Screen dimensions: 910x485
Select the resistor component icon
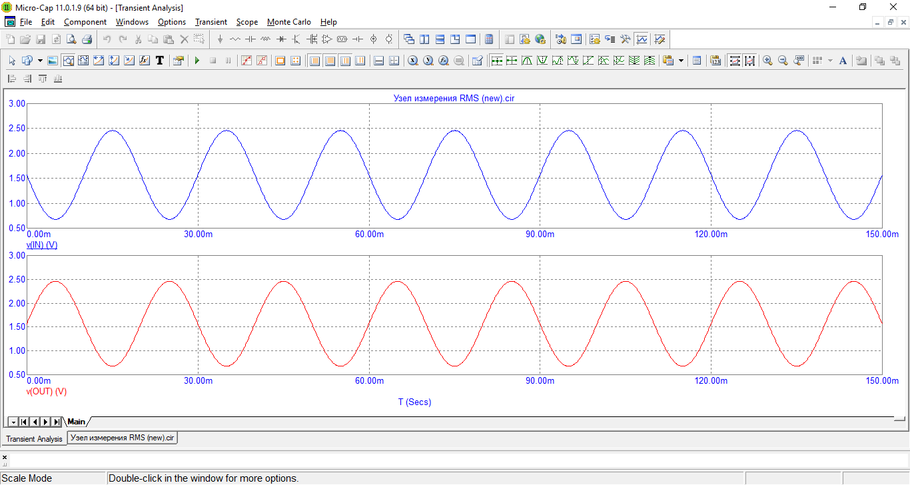point(235,39)
